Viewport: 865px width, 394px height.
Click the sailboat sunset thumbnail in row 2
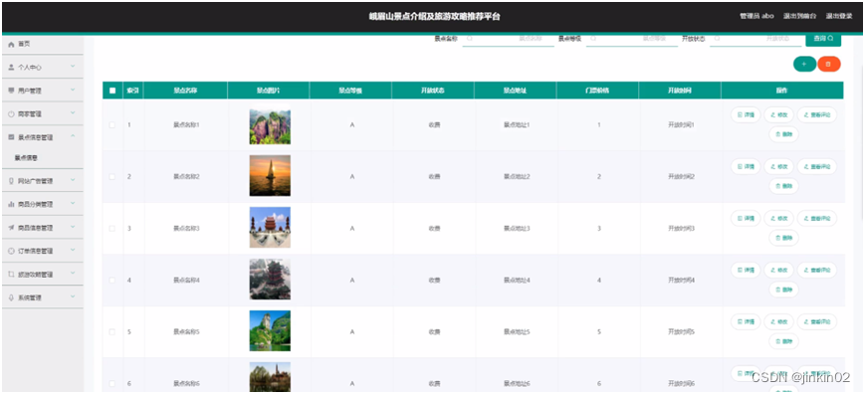click(270, 176)
